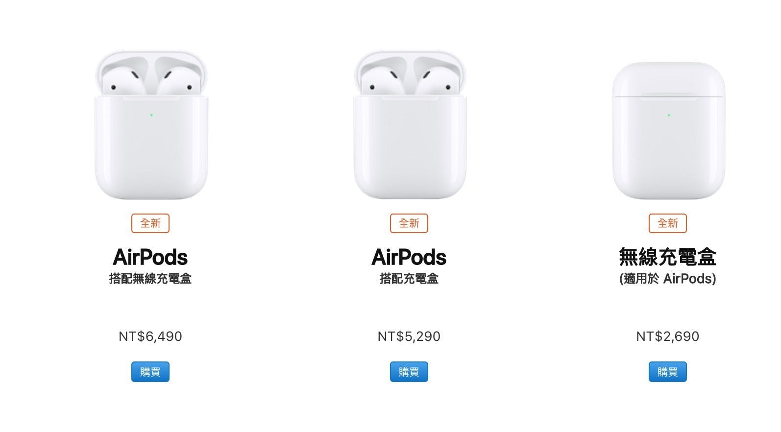The width and height of the screenshot is (781, 432).
Task: Click the (適用於 AirPods) subtitle text
Action: pyautogui.click(x=668, y=279)
